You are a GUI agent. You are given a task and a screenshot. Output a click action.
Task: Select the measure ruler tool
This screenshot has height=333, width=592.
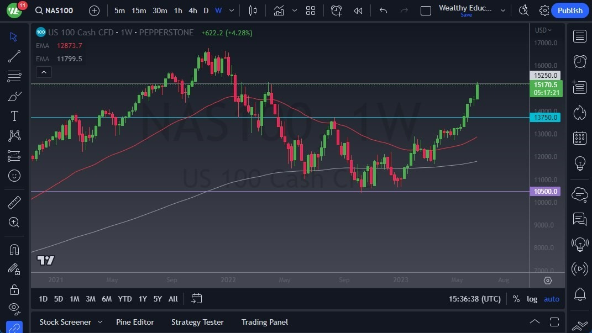14,202
